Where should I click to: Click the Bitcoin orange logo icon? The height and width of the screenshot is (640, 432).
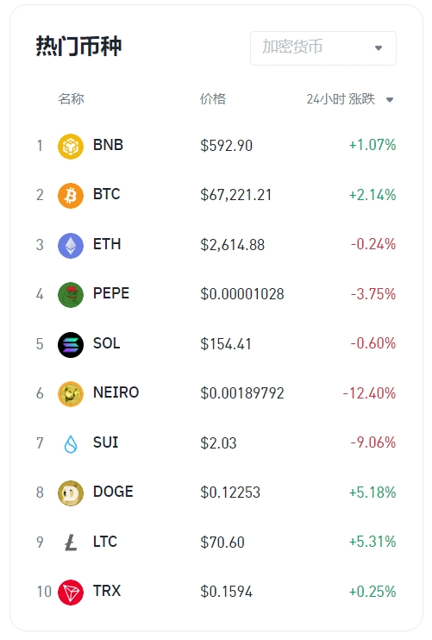click(71, 196)
